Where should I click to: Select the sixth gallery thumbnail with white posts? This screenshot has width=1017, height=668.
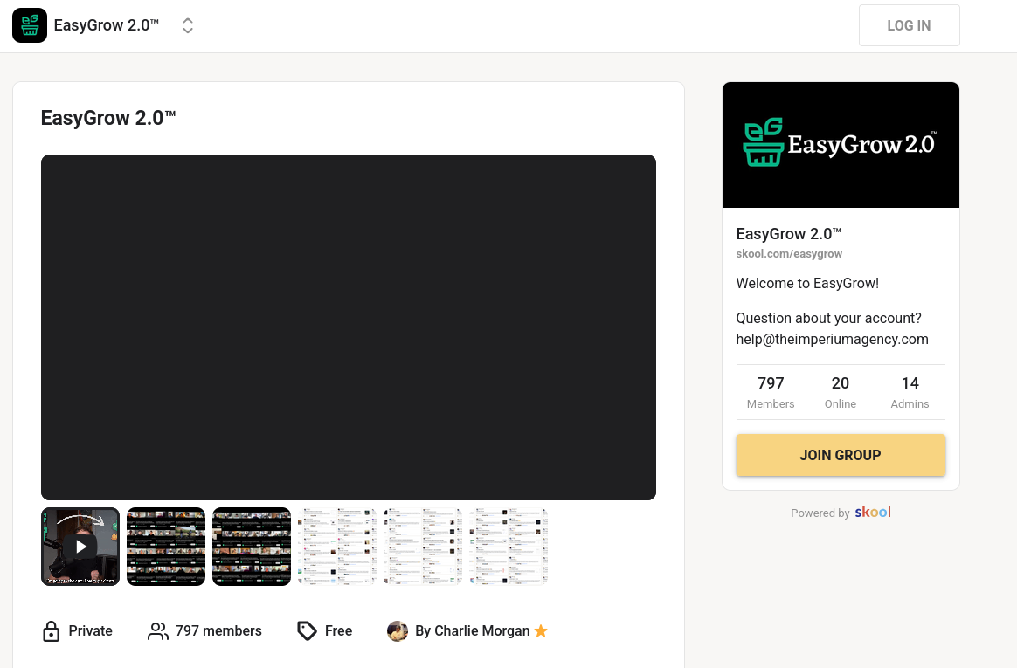coord(508,547)
